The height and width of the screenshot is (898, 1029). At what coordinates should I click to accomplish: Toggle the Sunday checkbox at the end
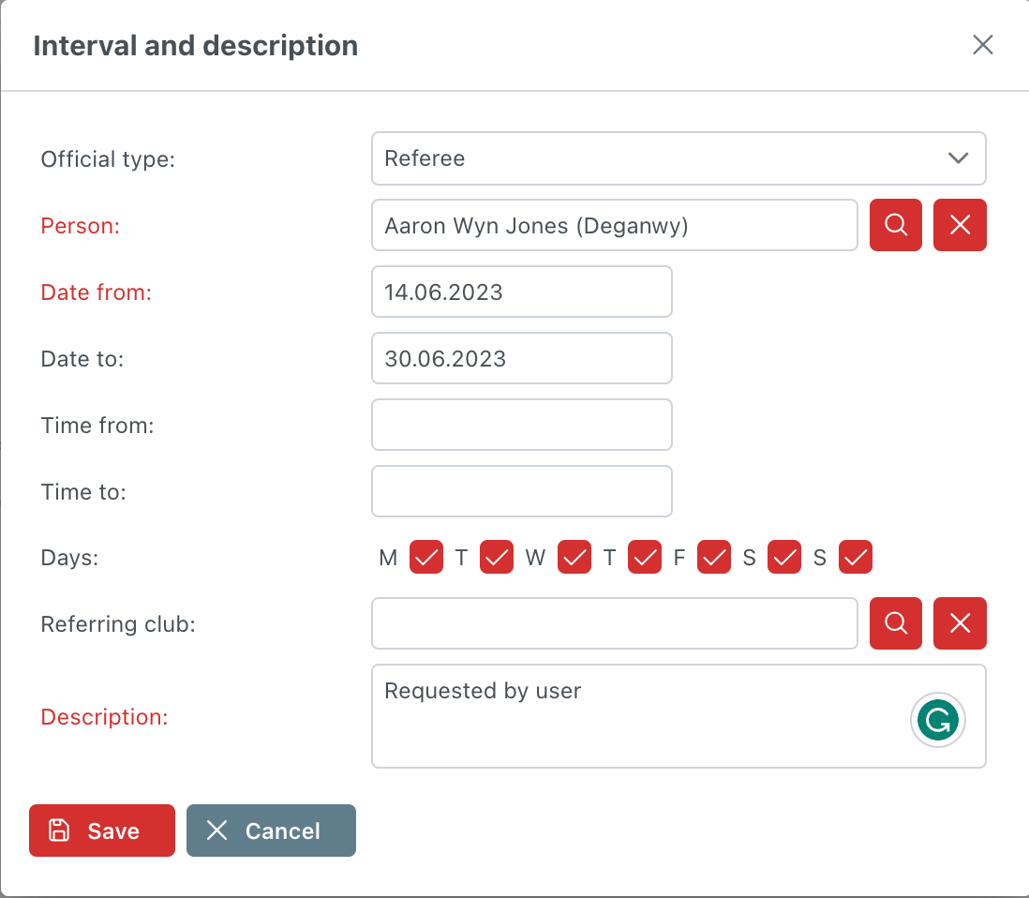point(856,558)
